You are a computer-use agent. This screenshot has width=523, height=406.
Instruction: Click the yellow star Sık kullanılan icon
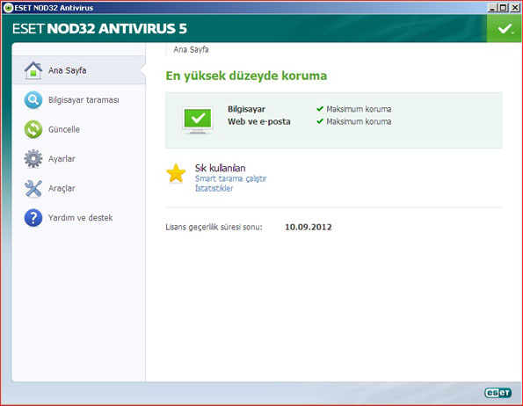coord(176,173)
